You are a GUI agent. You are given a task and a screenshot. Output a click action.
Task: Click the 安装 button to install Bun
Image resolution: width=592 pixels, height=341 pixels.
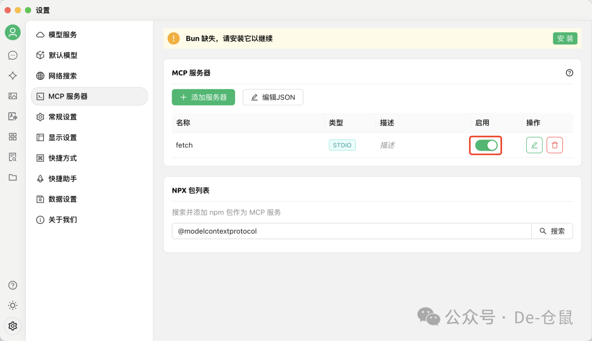click(565, 38)
